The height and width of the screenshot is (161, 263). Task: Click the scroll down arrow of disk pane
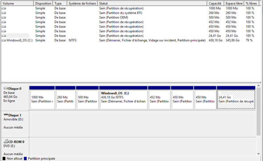pos(259,153)
